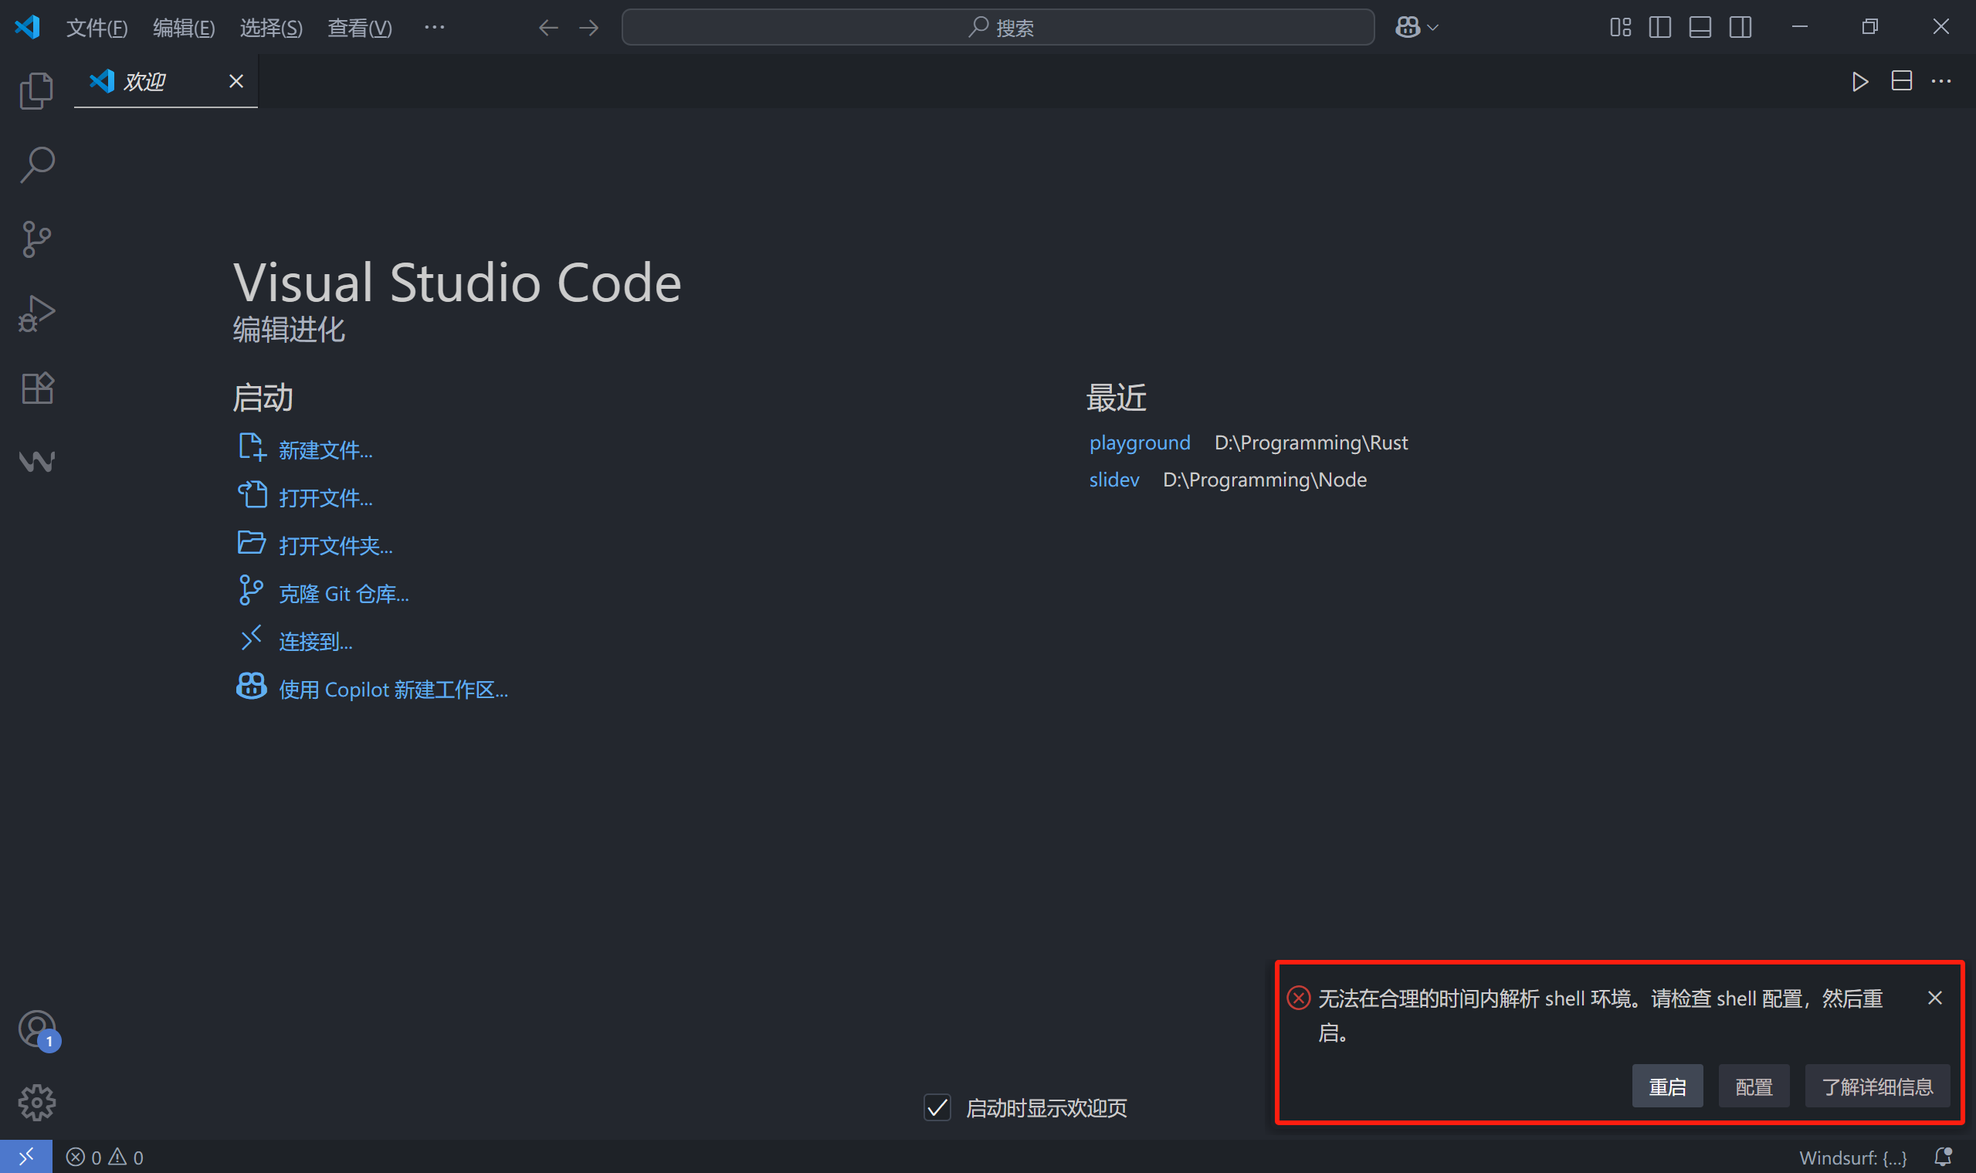Viewport: 1976px width, 1173px height.
Task: Restore down the window
Action: [1869, 28]
